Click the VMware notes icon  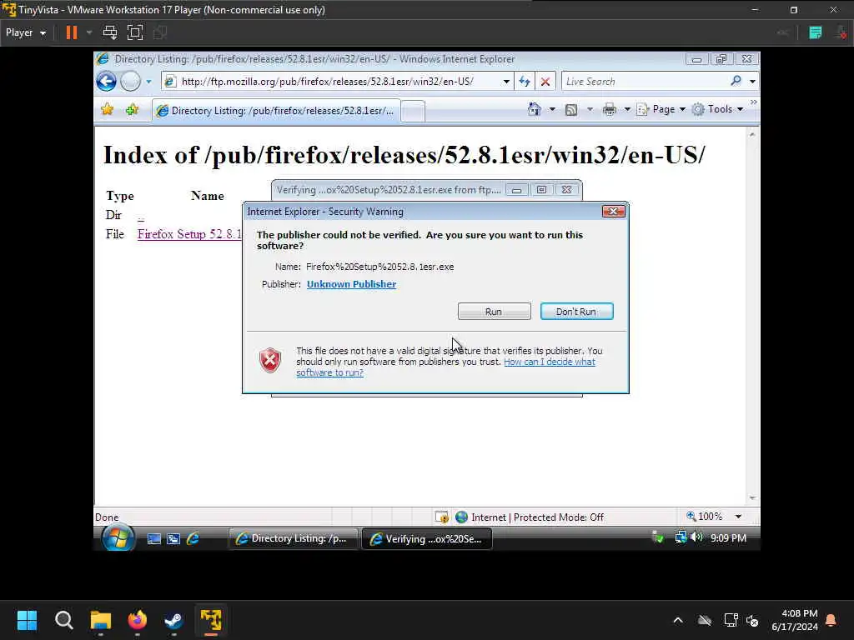click(816, 32)
